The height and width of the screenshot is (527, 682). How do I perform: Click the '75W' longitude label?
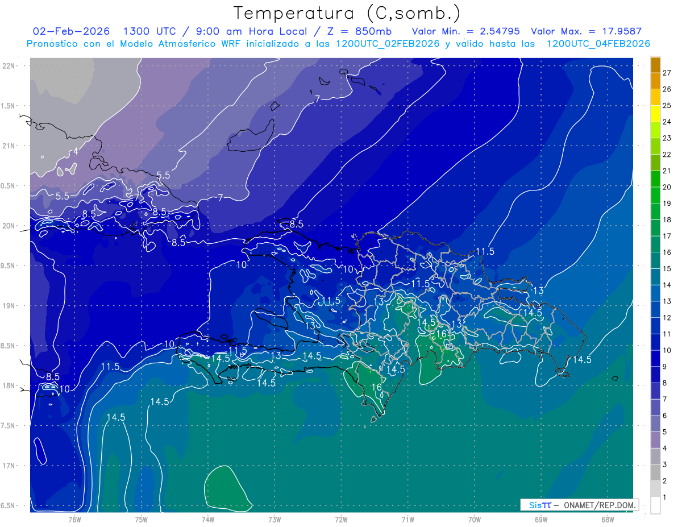point(141,519)
